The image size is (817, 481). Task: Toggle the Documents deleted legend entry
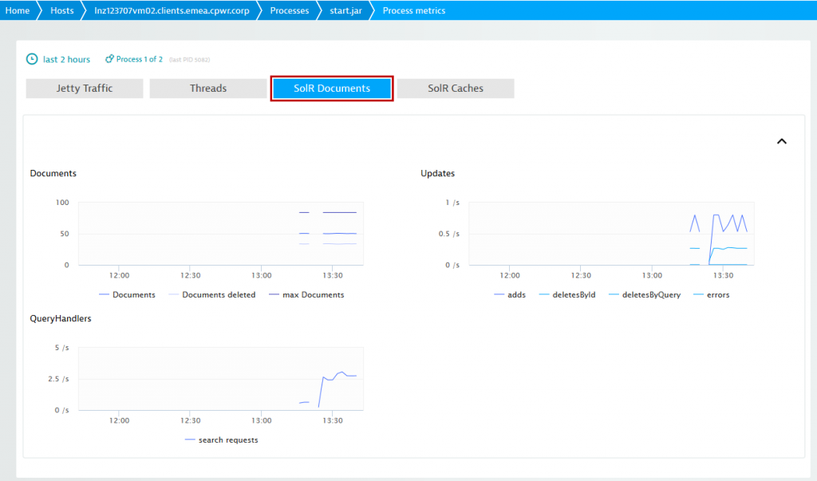pyautogui.click(x=212, y=294)
